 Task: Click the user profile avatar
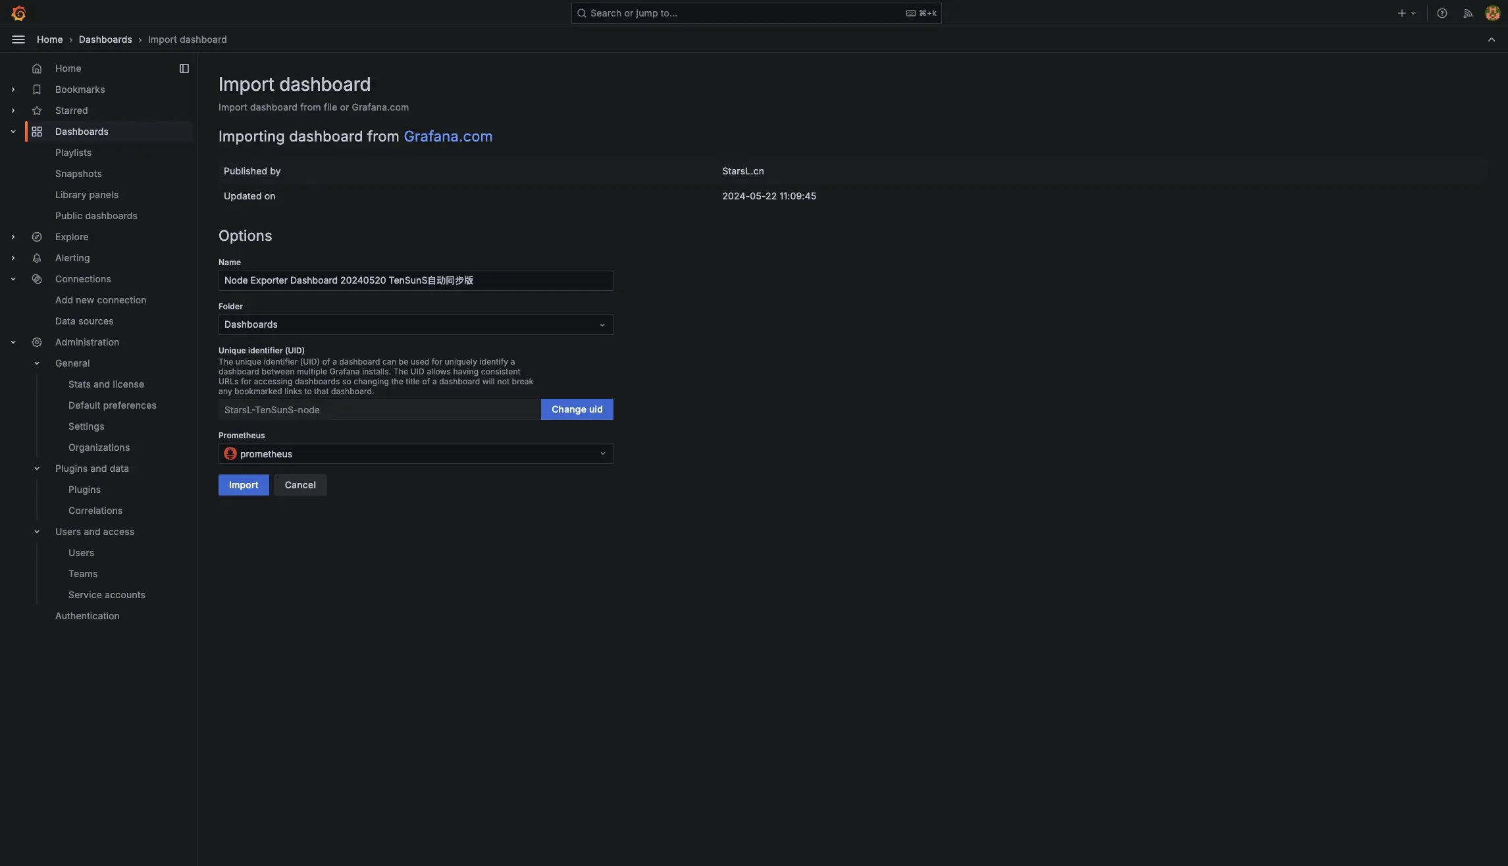coord(1492,13)
